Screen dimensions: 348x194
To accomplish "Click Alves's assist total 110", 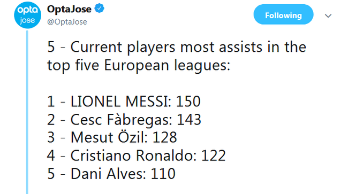I will point(163,174).
